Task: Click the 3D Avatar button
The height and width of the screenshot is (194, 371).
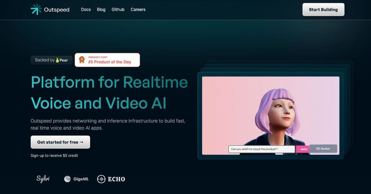Action: click(x=323, y=149)
